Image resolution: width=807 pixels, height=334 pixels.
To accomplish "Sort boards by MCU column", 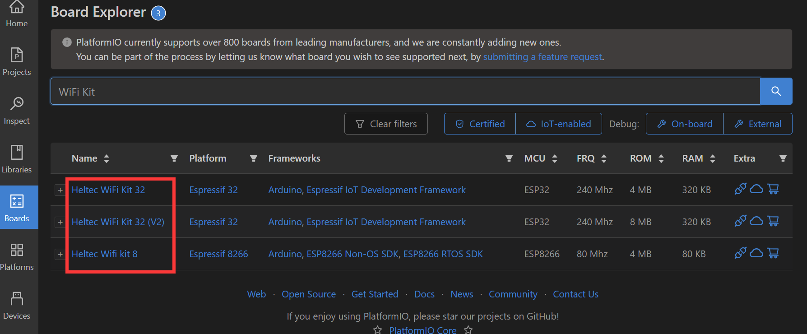I will point(555,158).
